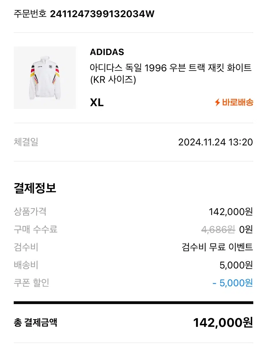
Task: Select the order number 2411247399132034W
Action: [x=102, y=14]
